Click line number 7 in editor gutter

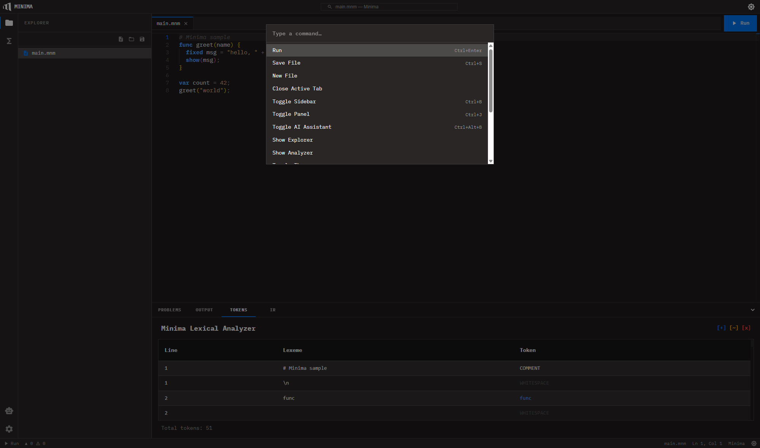click(x=167, y=83)
